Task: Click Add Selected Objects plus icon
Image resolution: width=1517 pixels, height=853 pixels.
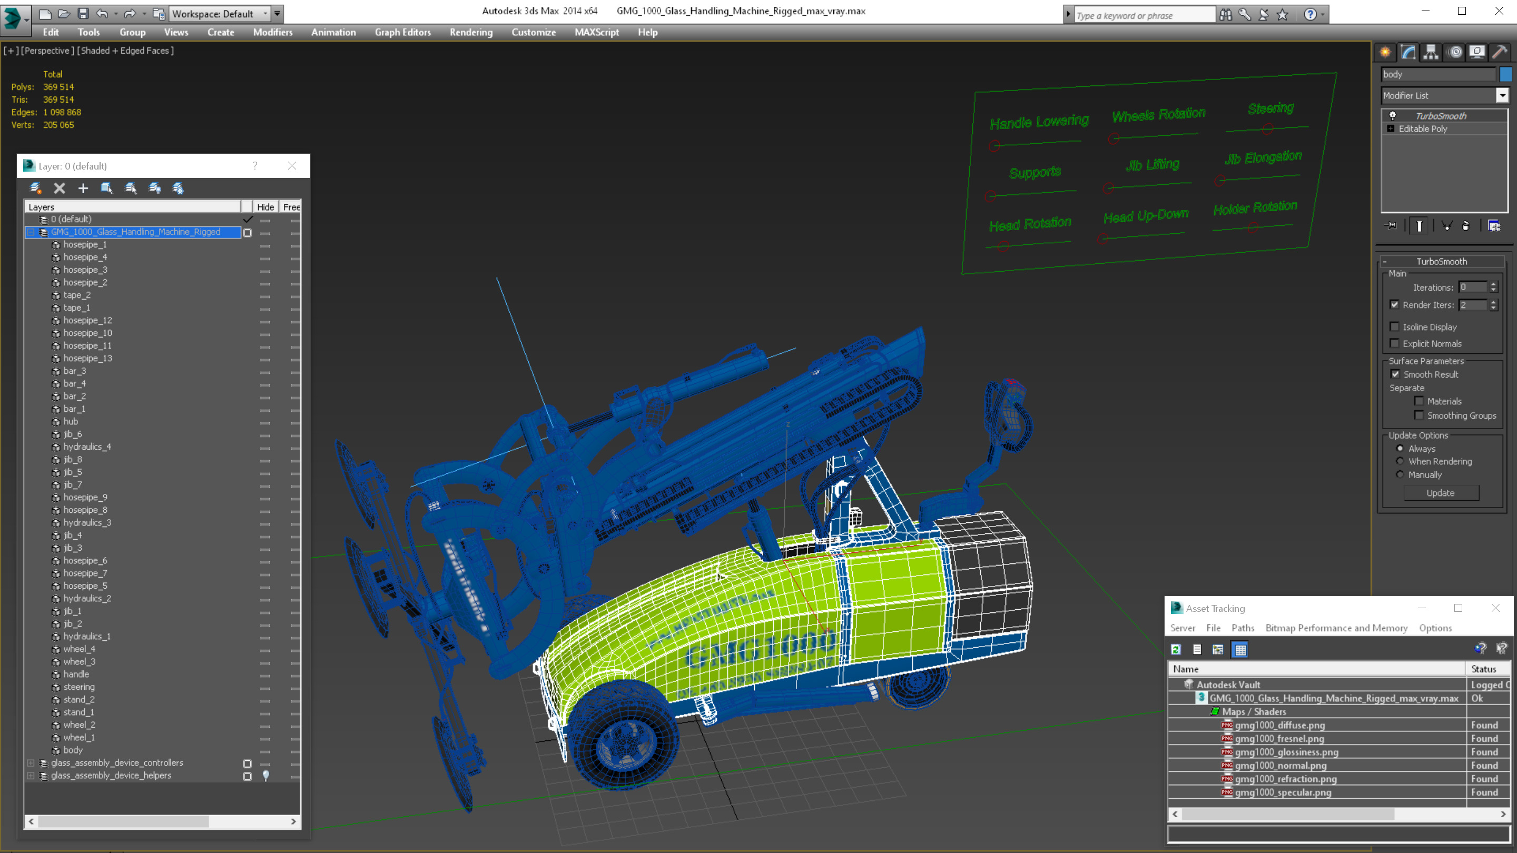Action: coord(83,188)
